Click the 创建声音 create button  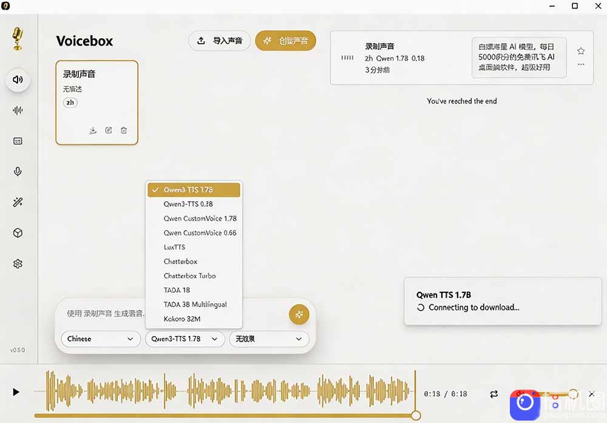[x=286, y=41]
